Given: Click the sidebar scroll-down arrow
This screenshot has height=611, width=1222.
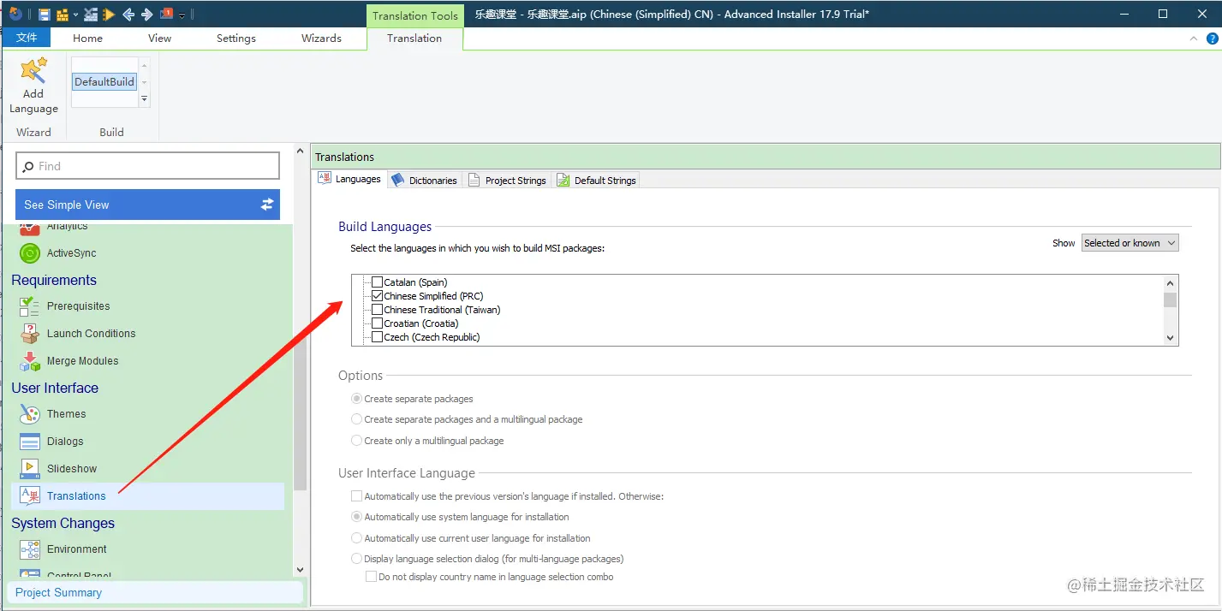Looking at the screenshot, I should (x=300, y=569).
